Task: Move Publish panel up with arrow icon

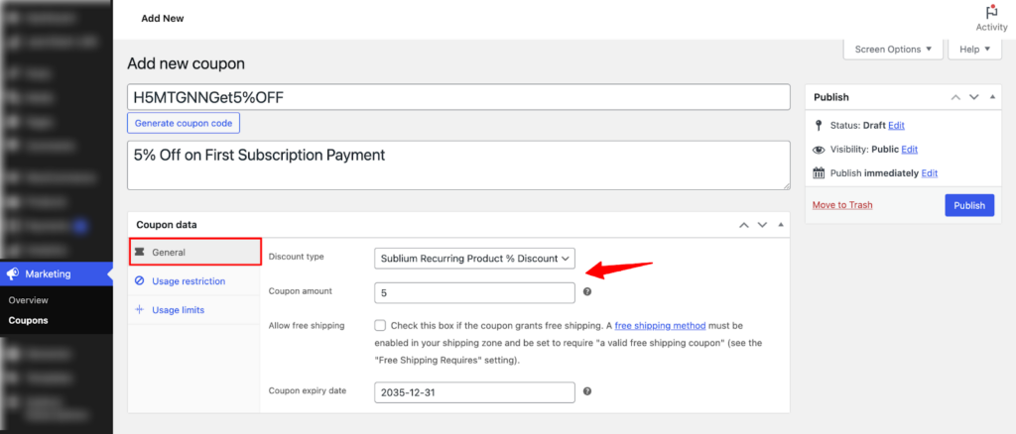Action: [x=955, y=97]
